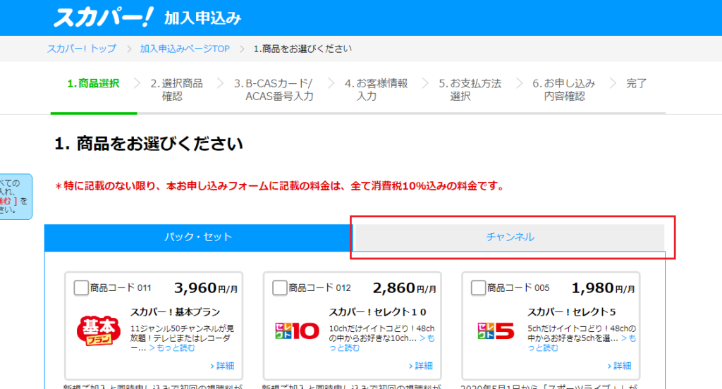Open the スカパー! トップ breadcrumb link
722x389 pixels.
82,49
